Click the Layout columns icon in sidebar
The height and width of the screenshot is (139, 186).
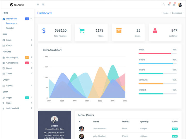pyautogui.click(x=4, y=86)
